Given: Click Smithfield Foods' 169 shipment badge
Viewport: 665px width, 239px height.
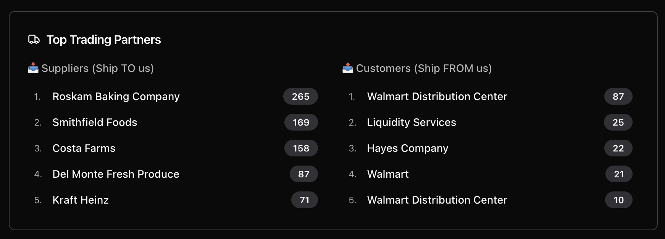Looking at the screenshot, I should tap(301, 123).
